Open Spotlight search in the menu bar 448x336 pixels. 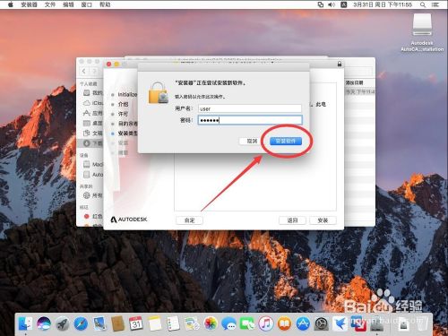tap(423, 4)
